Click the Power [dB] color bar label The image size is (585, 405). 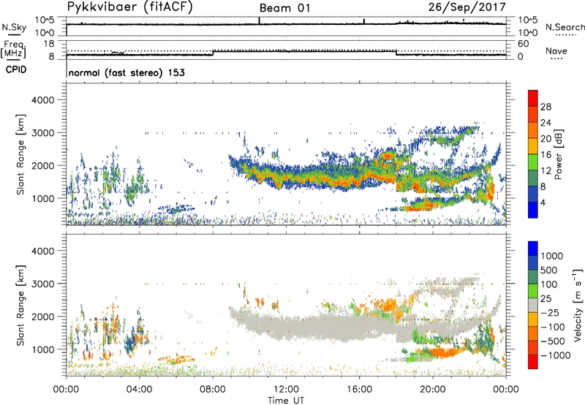(x=558, y=154)
